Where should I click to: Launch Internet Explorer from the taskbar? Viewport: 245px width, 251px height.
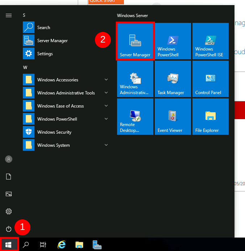tap(62, 244)
